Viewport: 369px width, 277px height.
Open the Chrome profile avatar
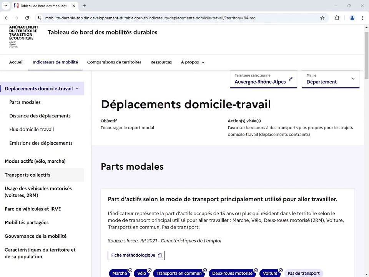(352, 18)
